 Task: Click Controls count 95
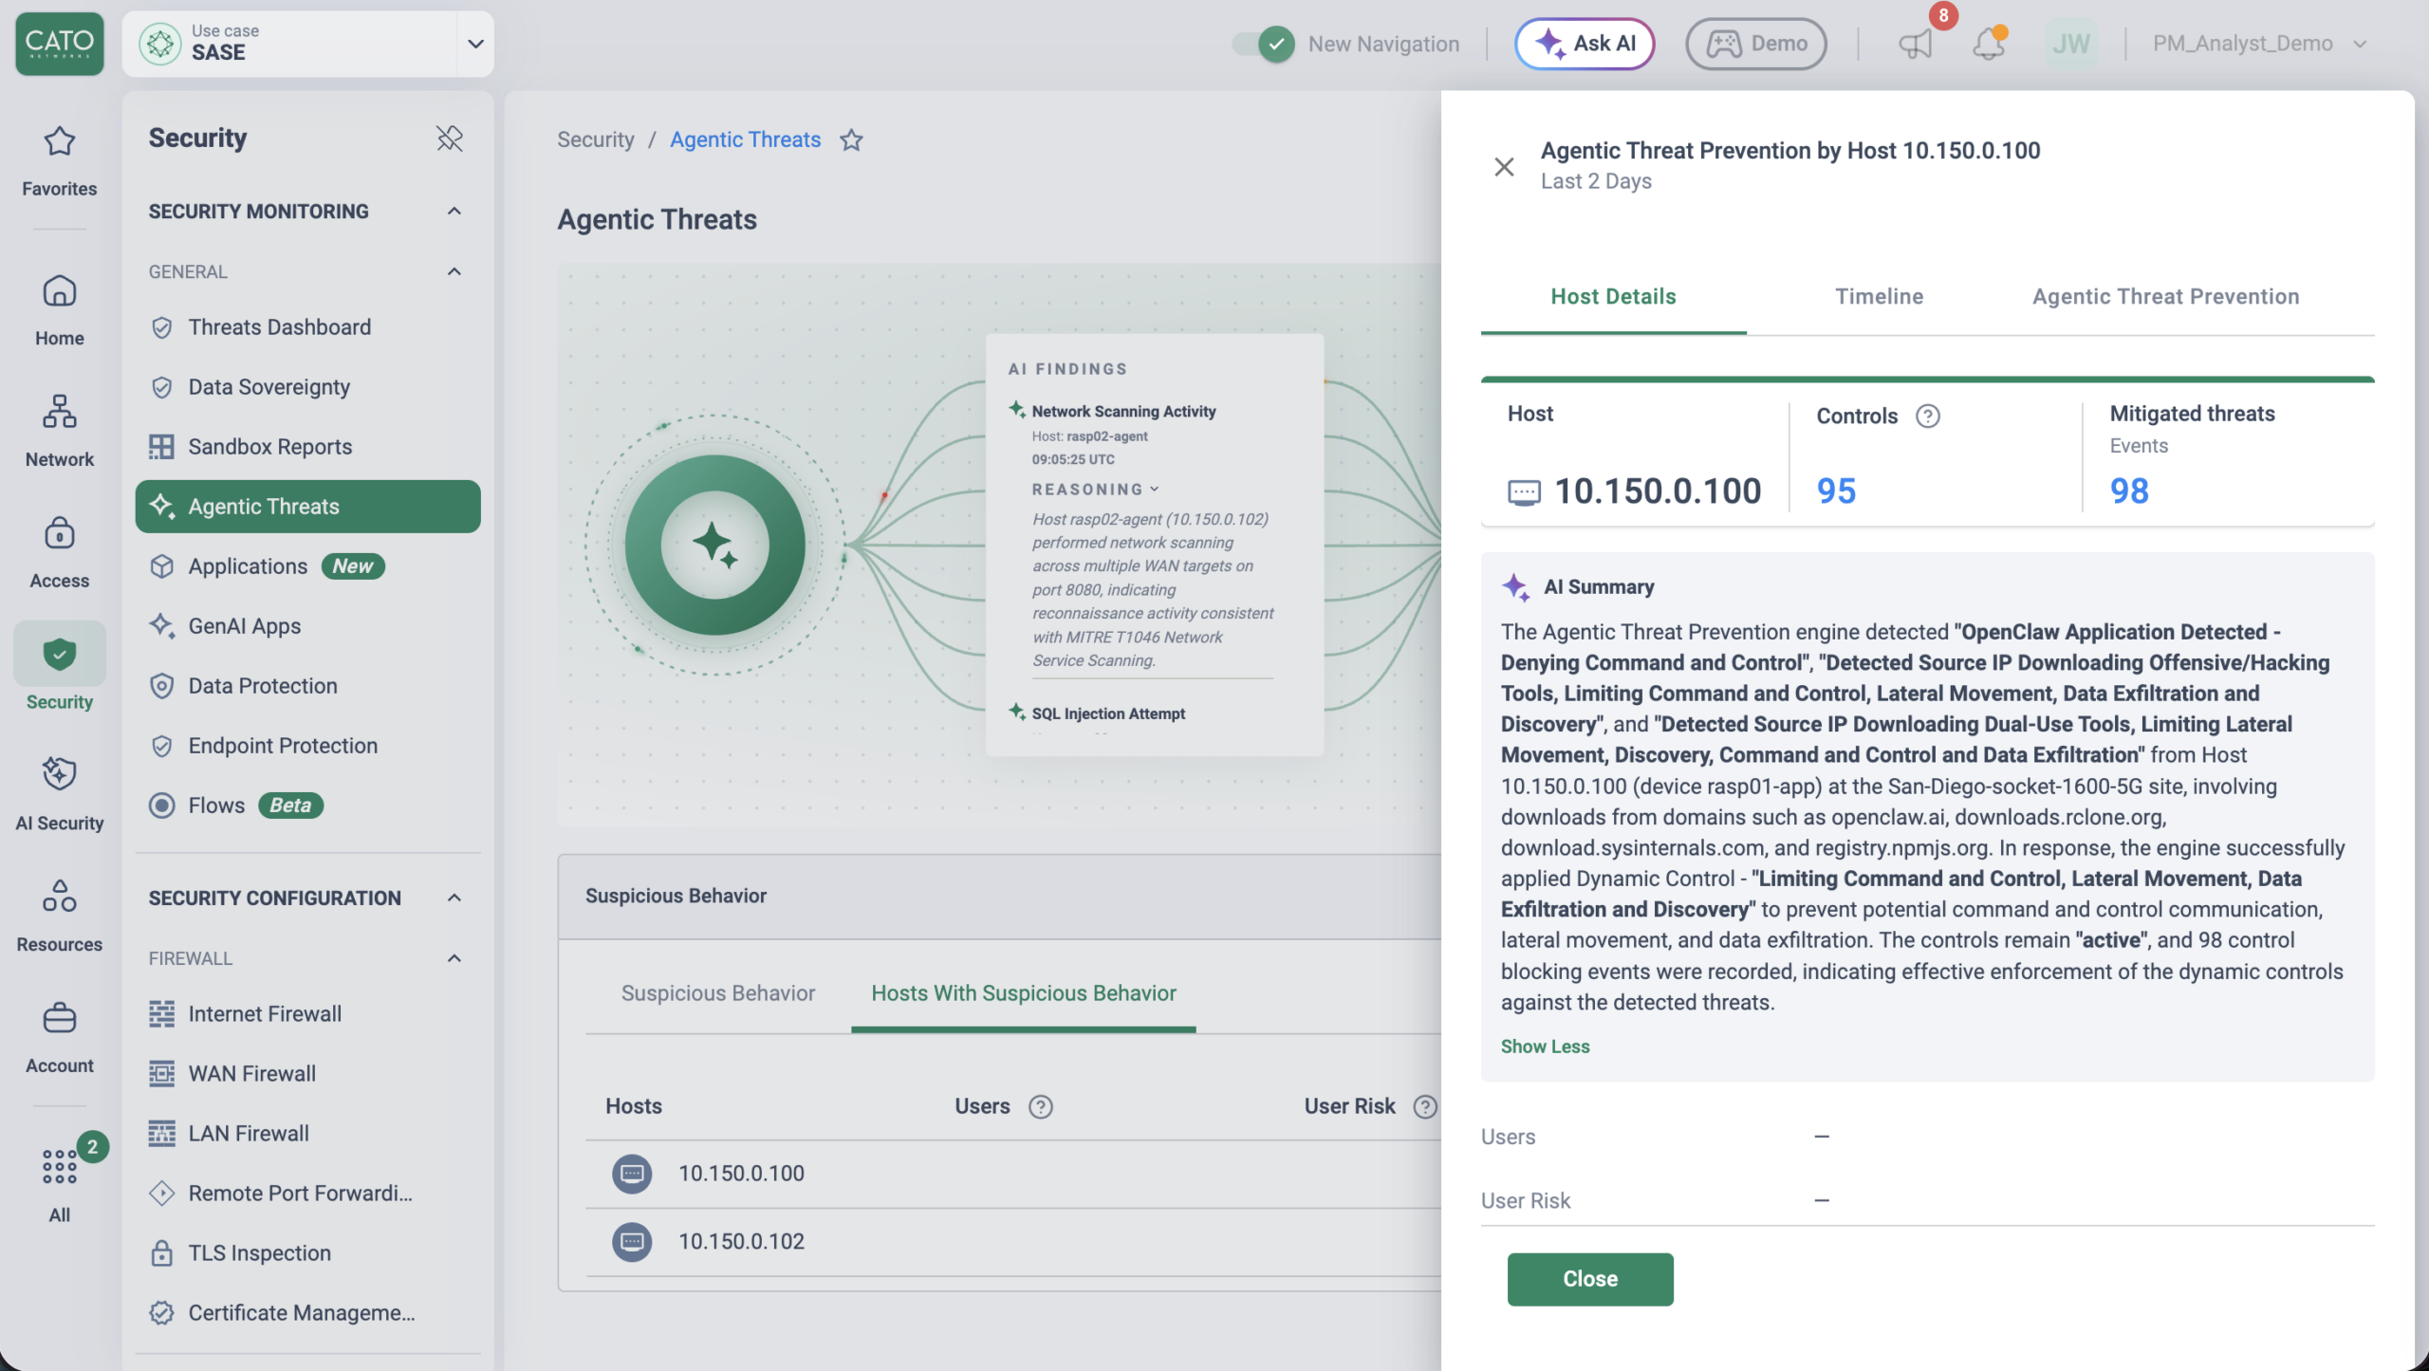[1835, 491]
